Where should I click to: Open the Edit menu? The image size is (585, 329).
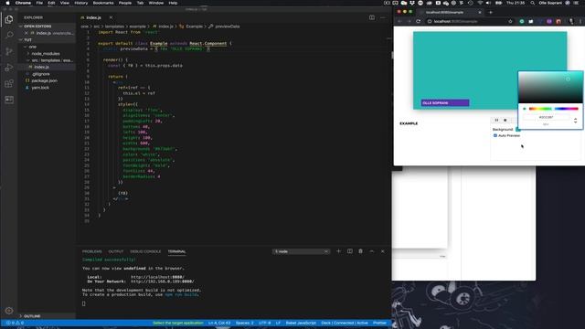click(51, 3)
